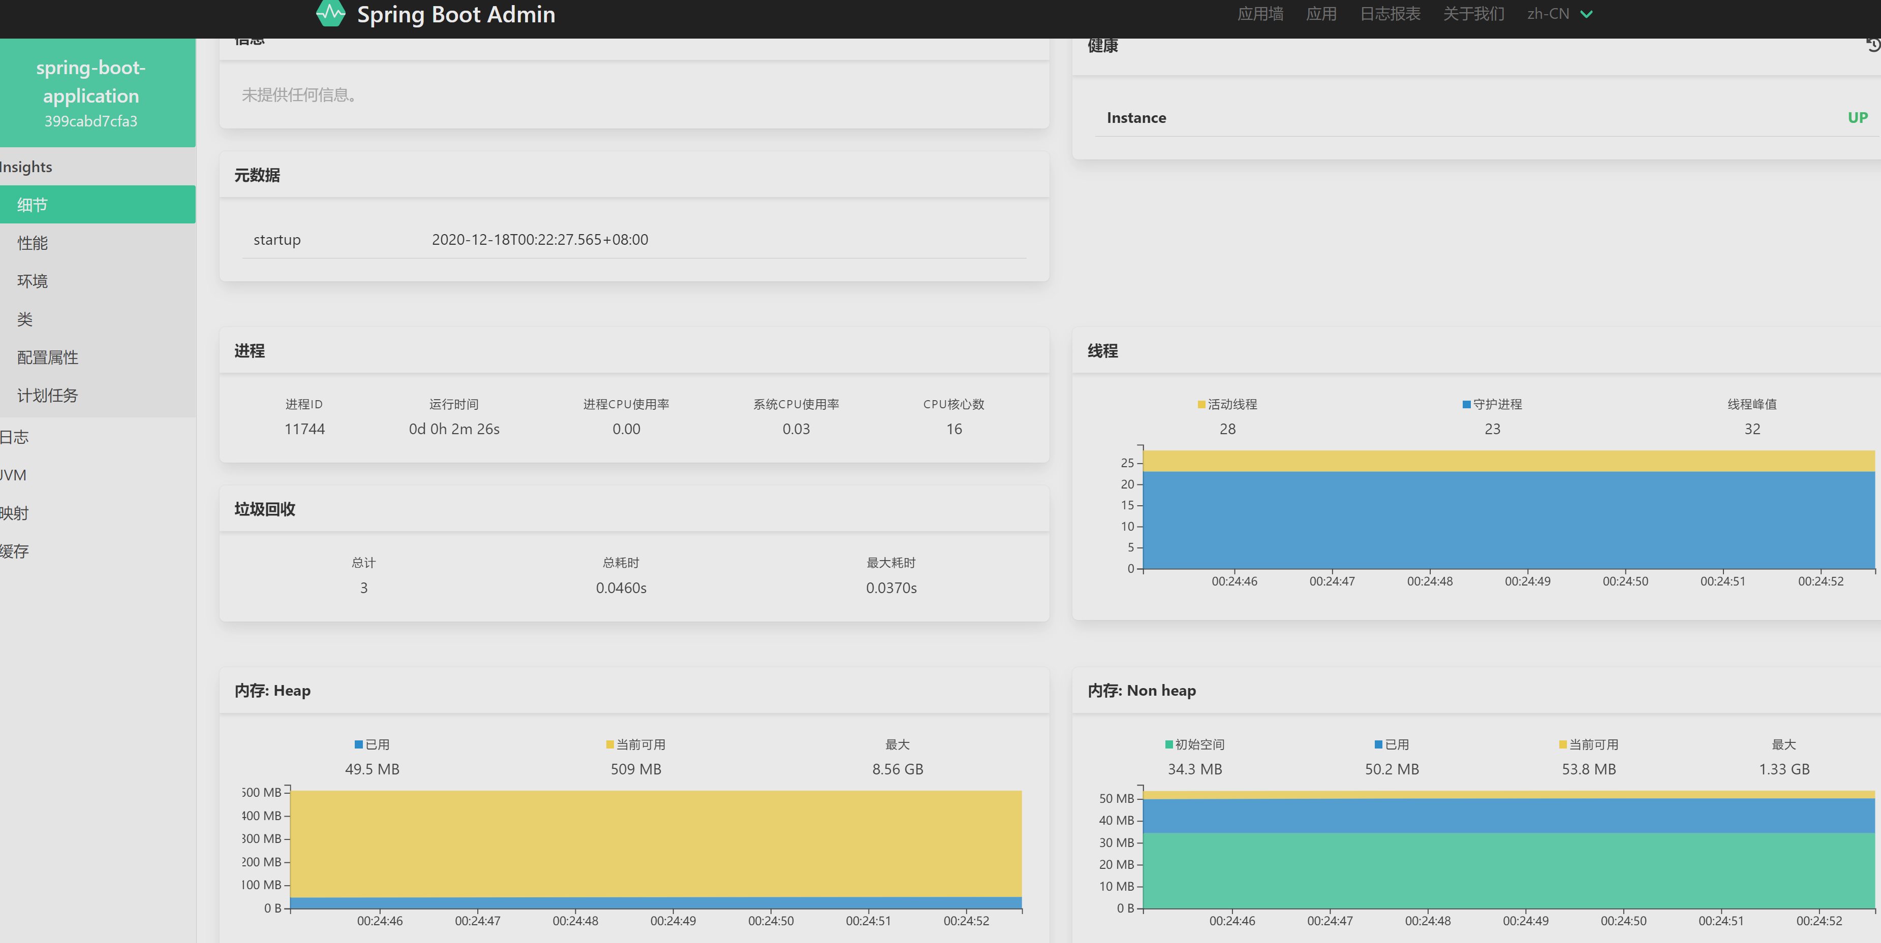Open 日志报表 in the top navigation
1881x943 pixels.
(x=1390, y=14)
